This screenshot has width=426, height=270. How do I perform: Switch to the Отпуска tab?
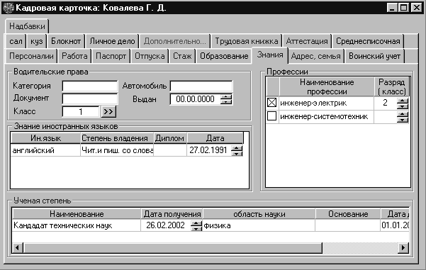(x=150, y=56)
